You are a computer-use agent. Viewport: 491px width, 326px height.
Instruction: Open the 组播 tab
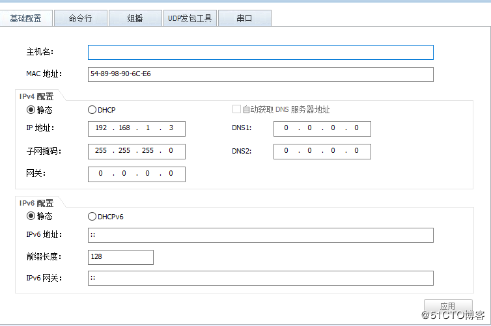click(x=135, y=18)
